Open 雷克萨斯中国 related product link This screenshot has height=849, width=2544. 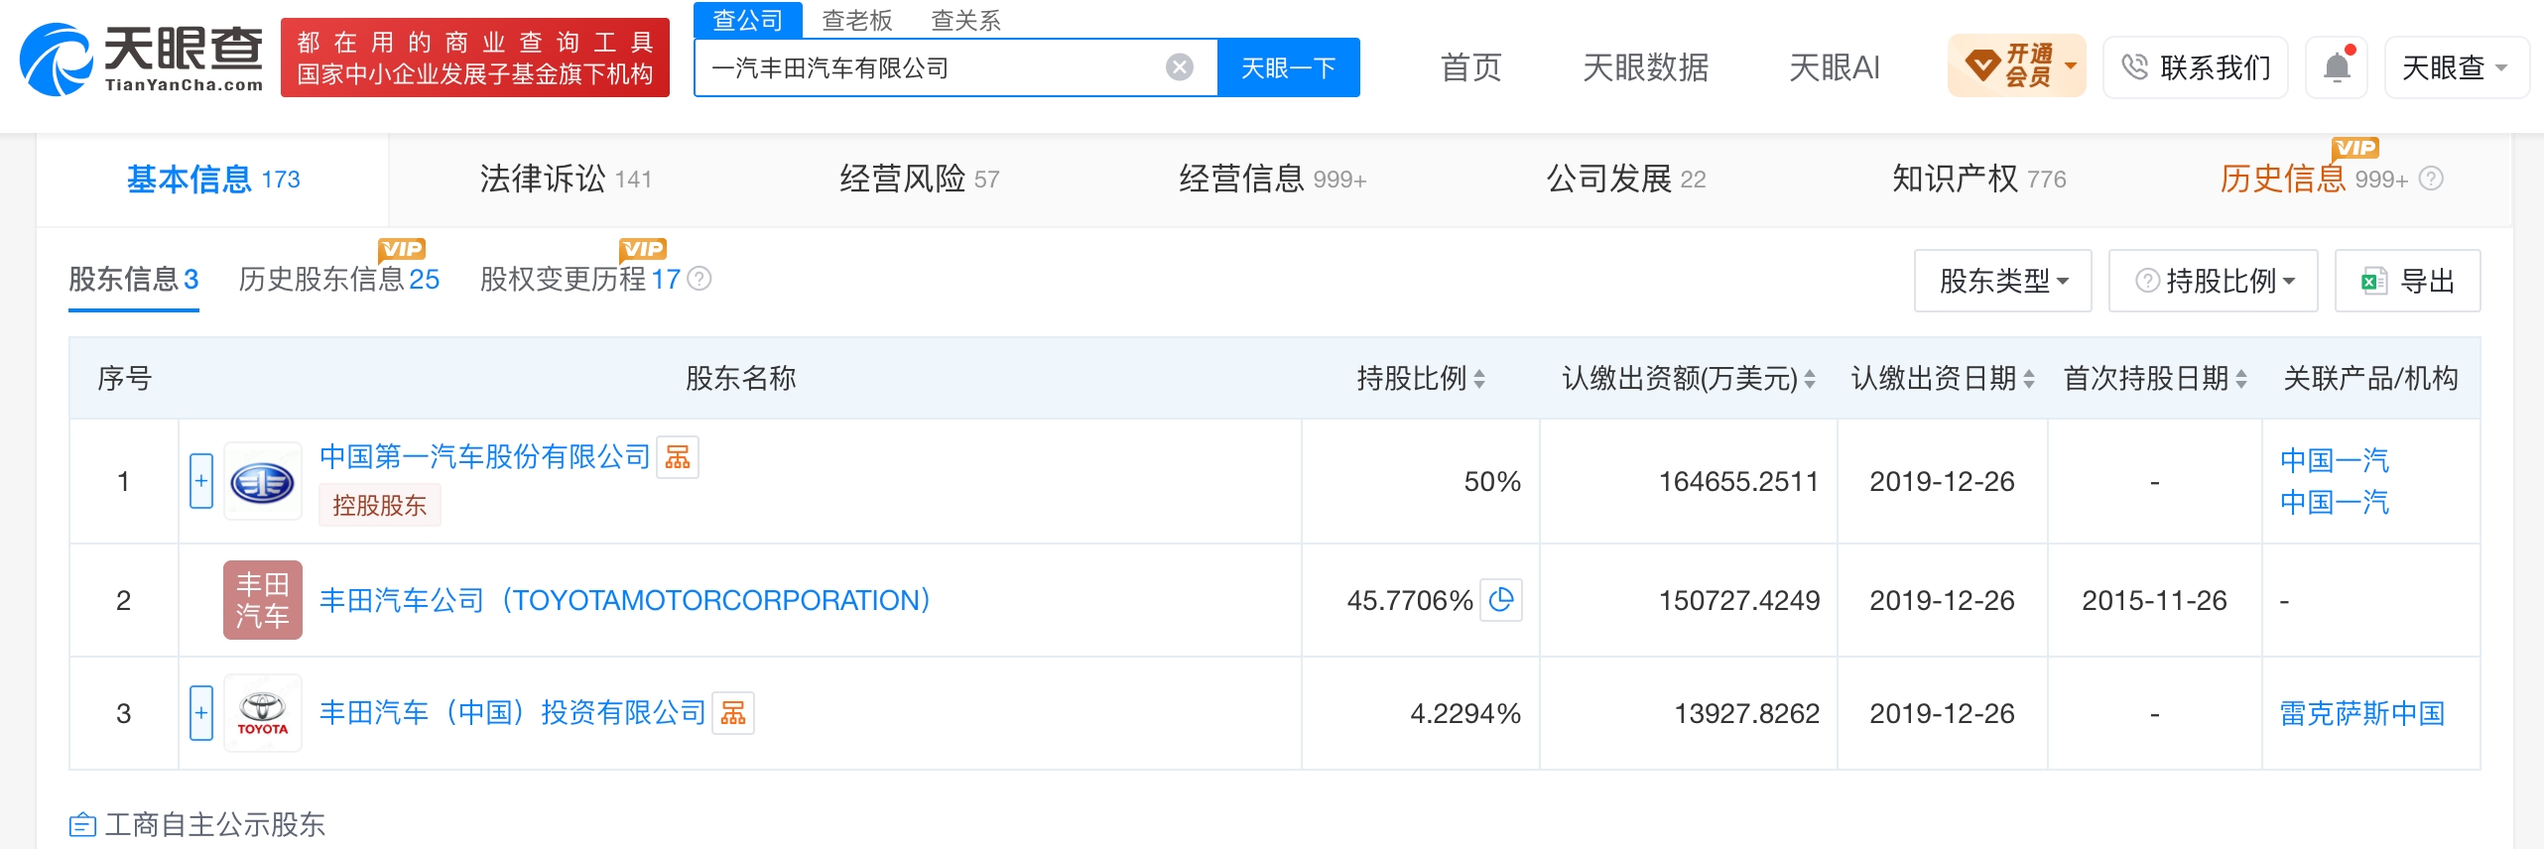(2362, 713)
